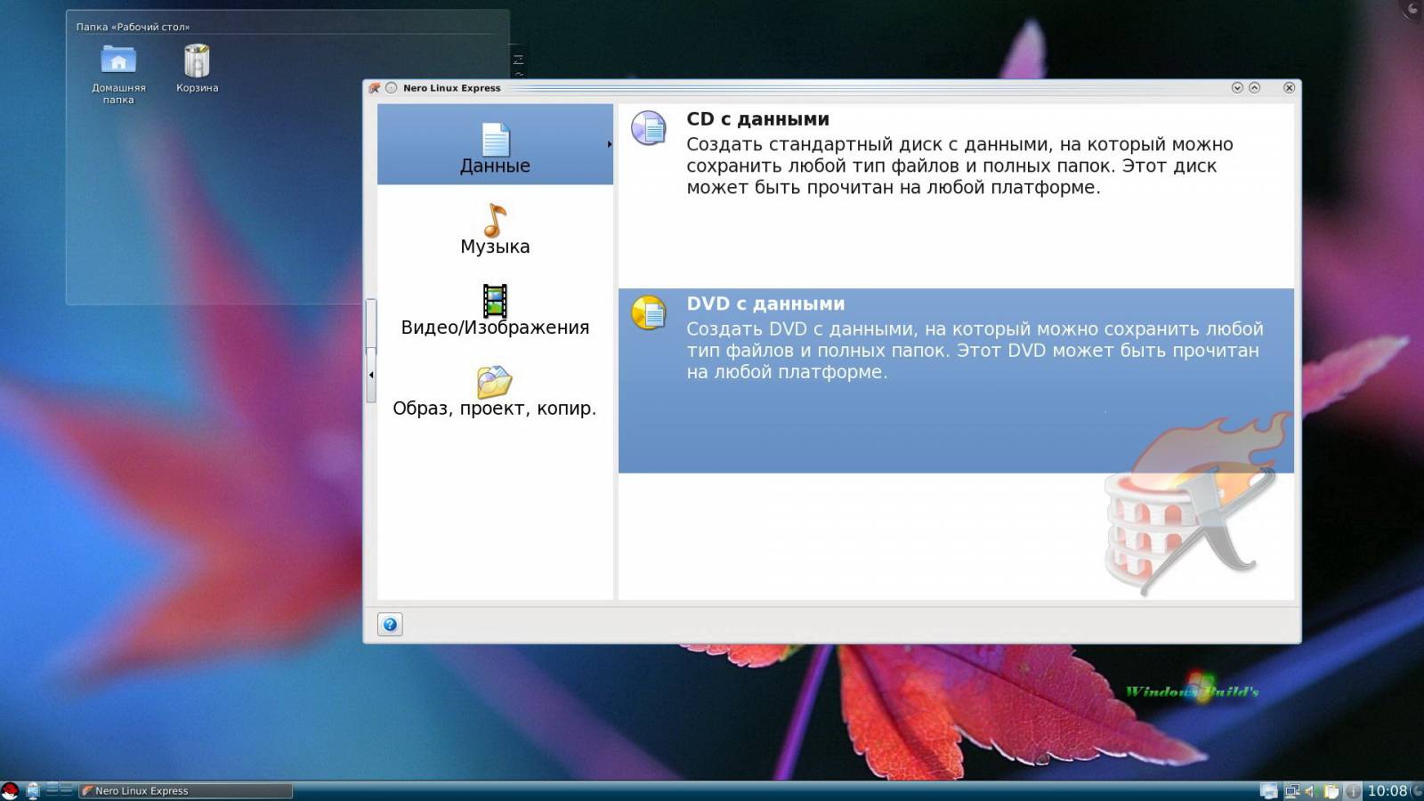This screenshot has width=1424, height=801.
Task: Click the CD description text about стандартный диск
Action: coord(959,166)
